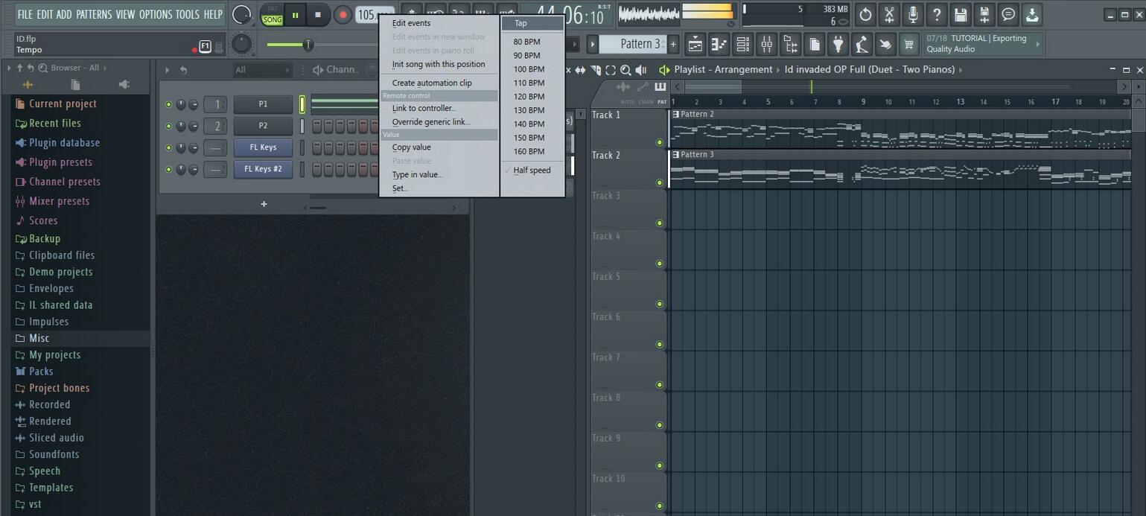Toggle mute LED for FL Keys #2 channel
1146x516 pixels.
[x=168, y=169]
